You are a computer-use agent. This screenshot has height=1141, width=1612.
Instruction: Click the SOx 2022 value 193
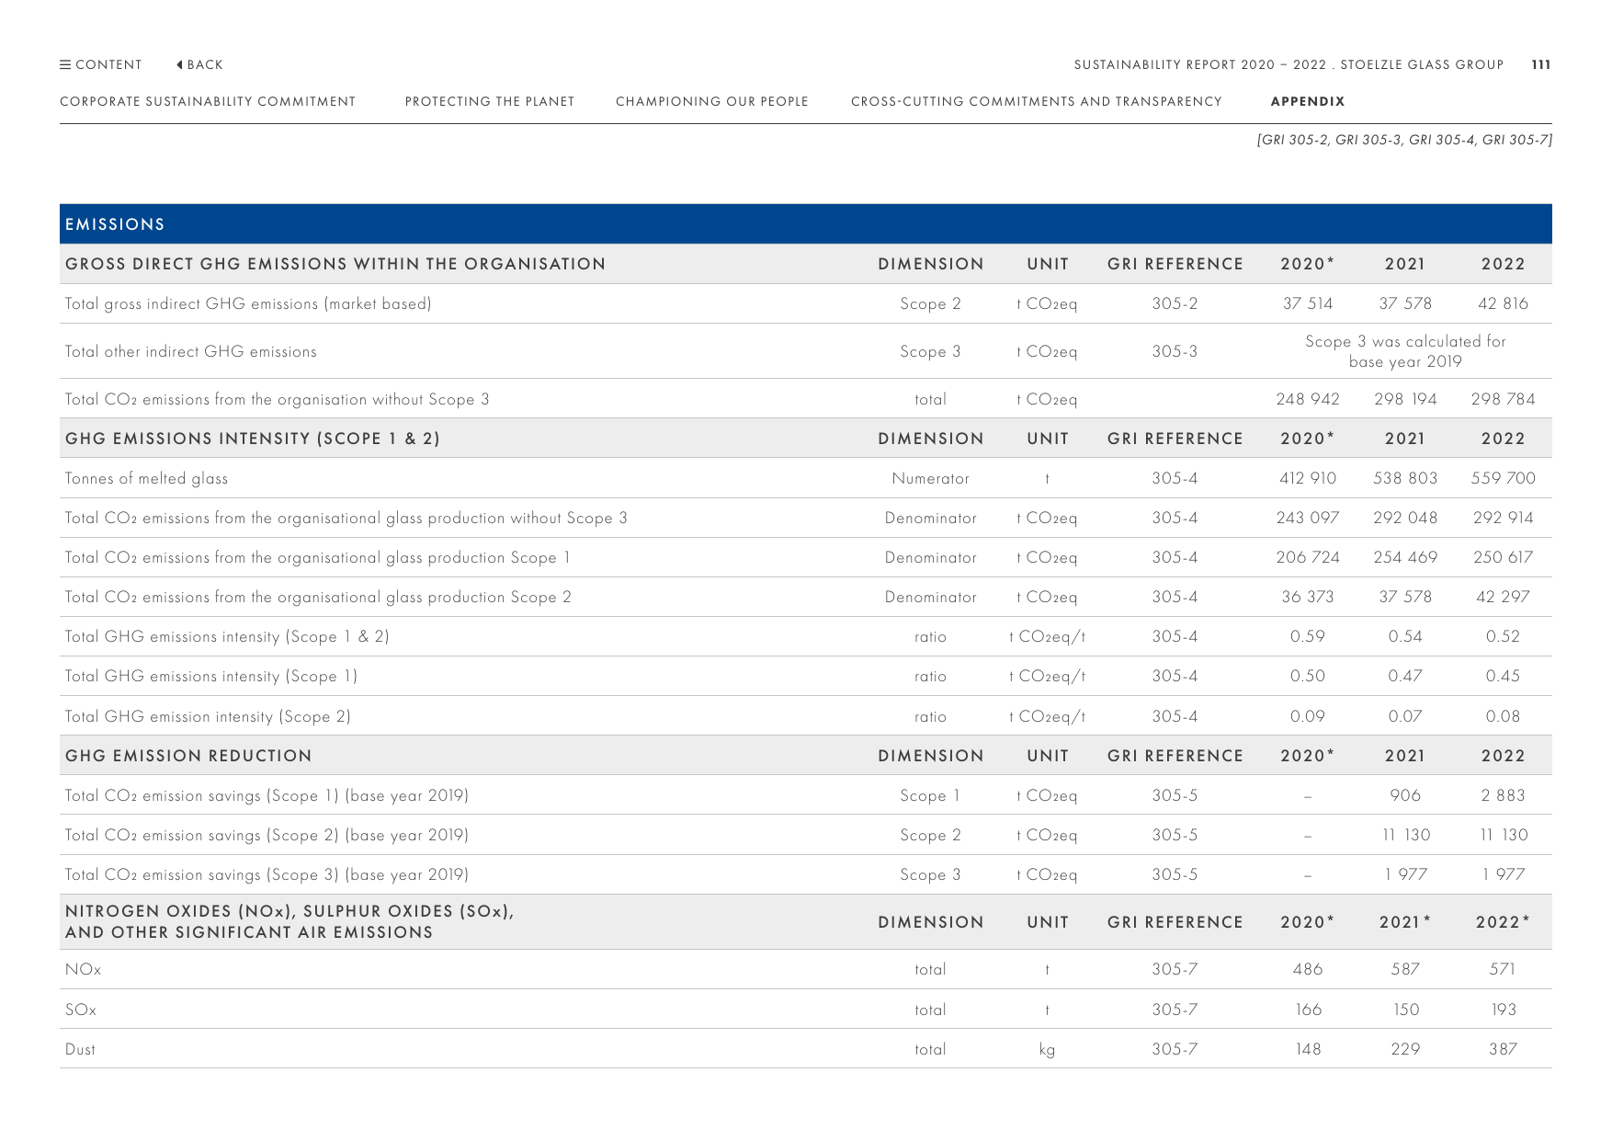point(1504,1010)
